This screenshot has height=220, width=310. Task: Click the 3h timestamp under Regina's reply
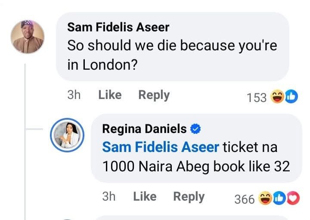[x=109, y=197]
